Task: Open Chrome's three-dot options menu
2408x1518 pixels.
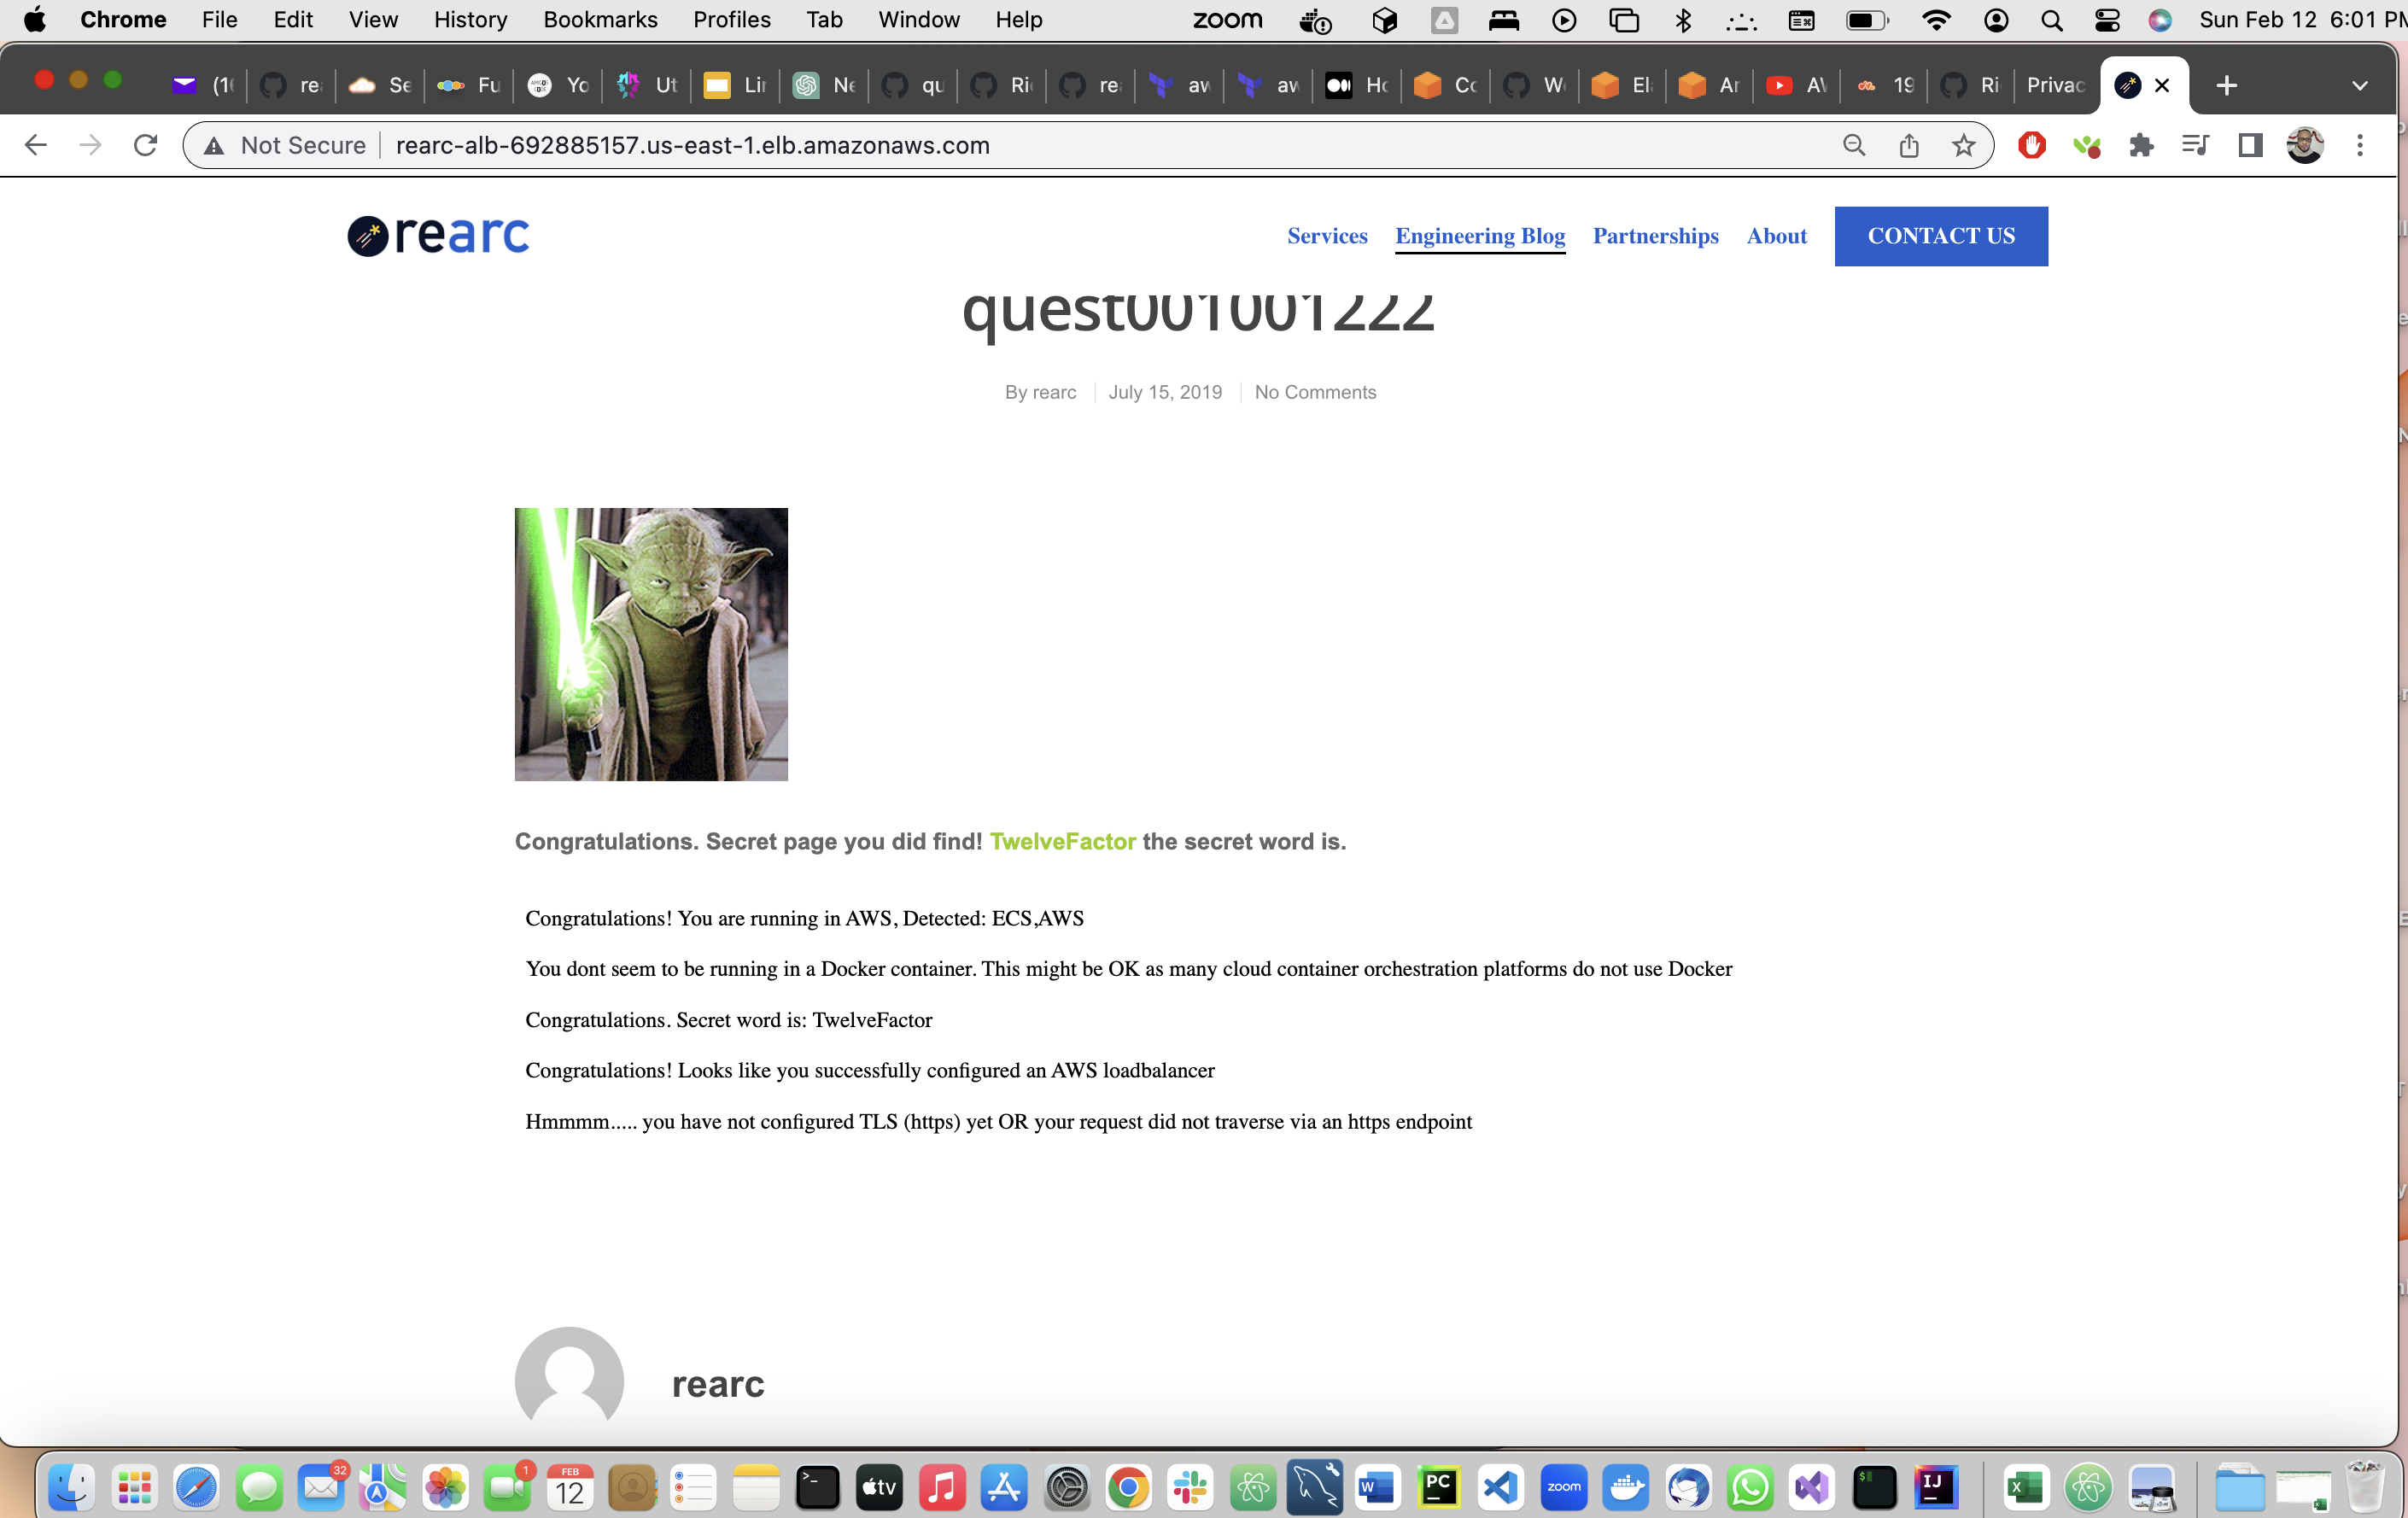Action: (x=2360, y=145)
